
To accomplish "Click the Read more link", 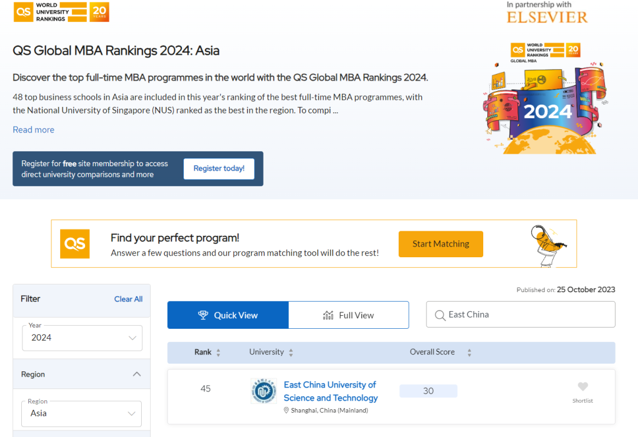I will (33, 130).
